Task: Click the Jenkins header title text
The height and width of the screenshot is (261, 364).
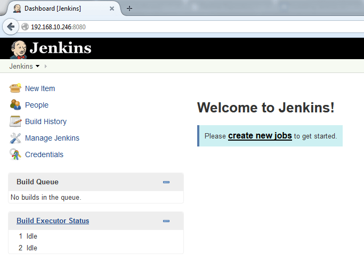Action: (x=60, y=48)
